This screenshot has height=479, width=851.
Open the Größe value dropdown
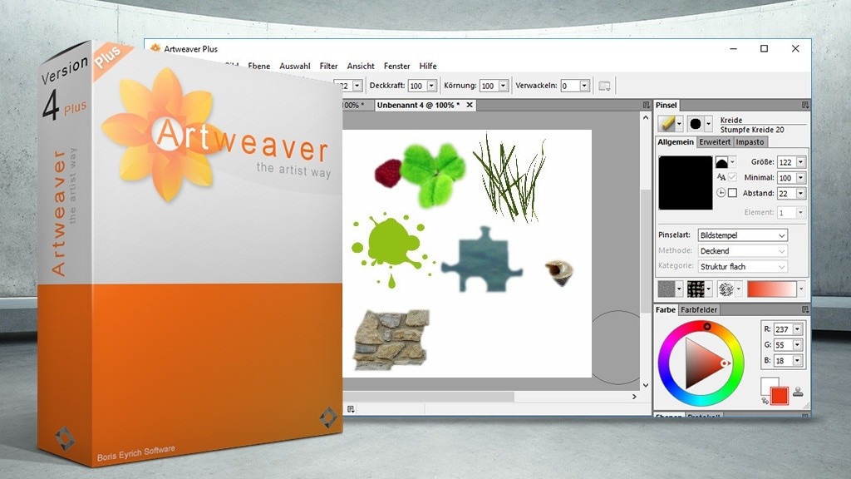800,162
